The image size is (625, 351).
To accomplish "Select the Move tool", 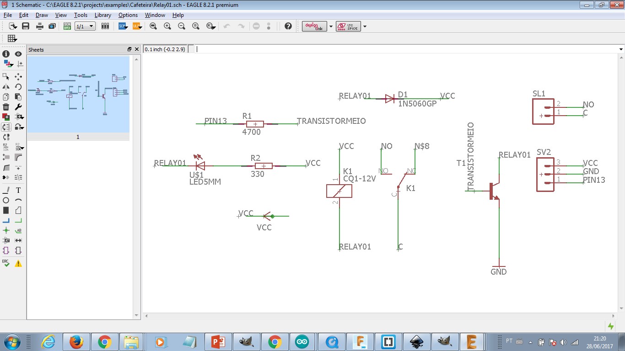I will [18, 76].
